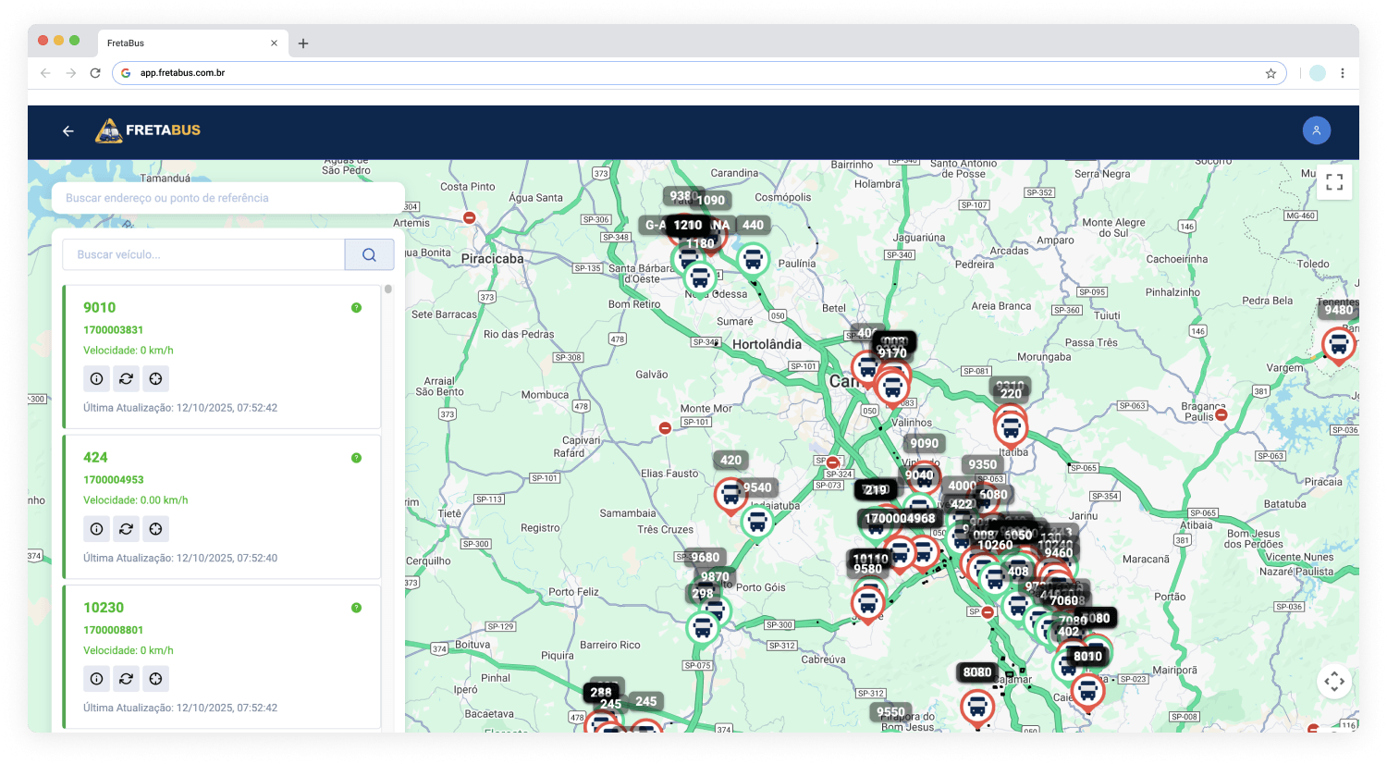Locate vehicle 10230 on the map
Screen dimensions: 1387x764
tap(155, 679)
